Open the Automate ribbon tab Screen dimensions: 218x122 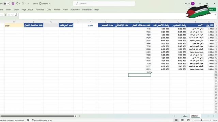[75, 9]
